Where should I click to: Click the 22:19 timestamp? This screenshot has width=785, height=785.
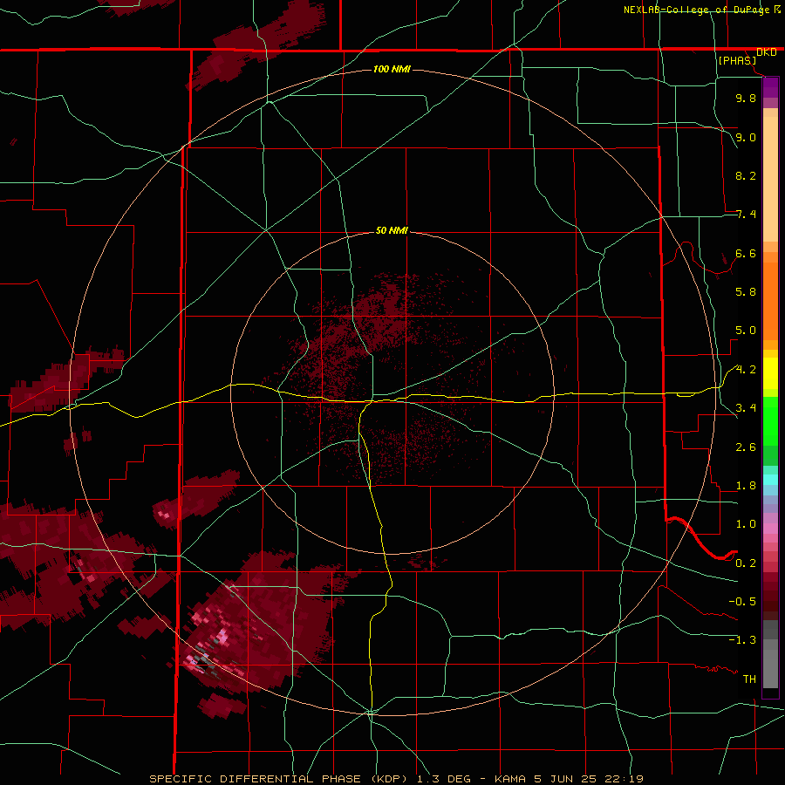click(x=625, y=779)
